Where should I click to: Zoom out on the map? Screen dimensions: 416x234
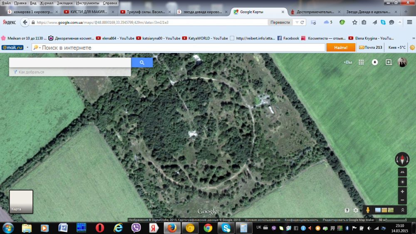click(402, 200)
